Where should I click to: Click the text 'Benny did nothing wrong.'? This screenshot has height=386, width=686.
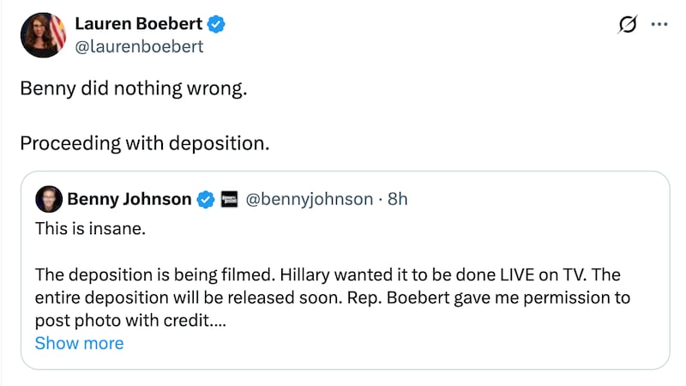click(x=133, y=89)
